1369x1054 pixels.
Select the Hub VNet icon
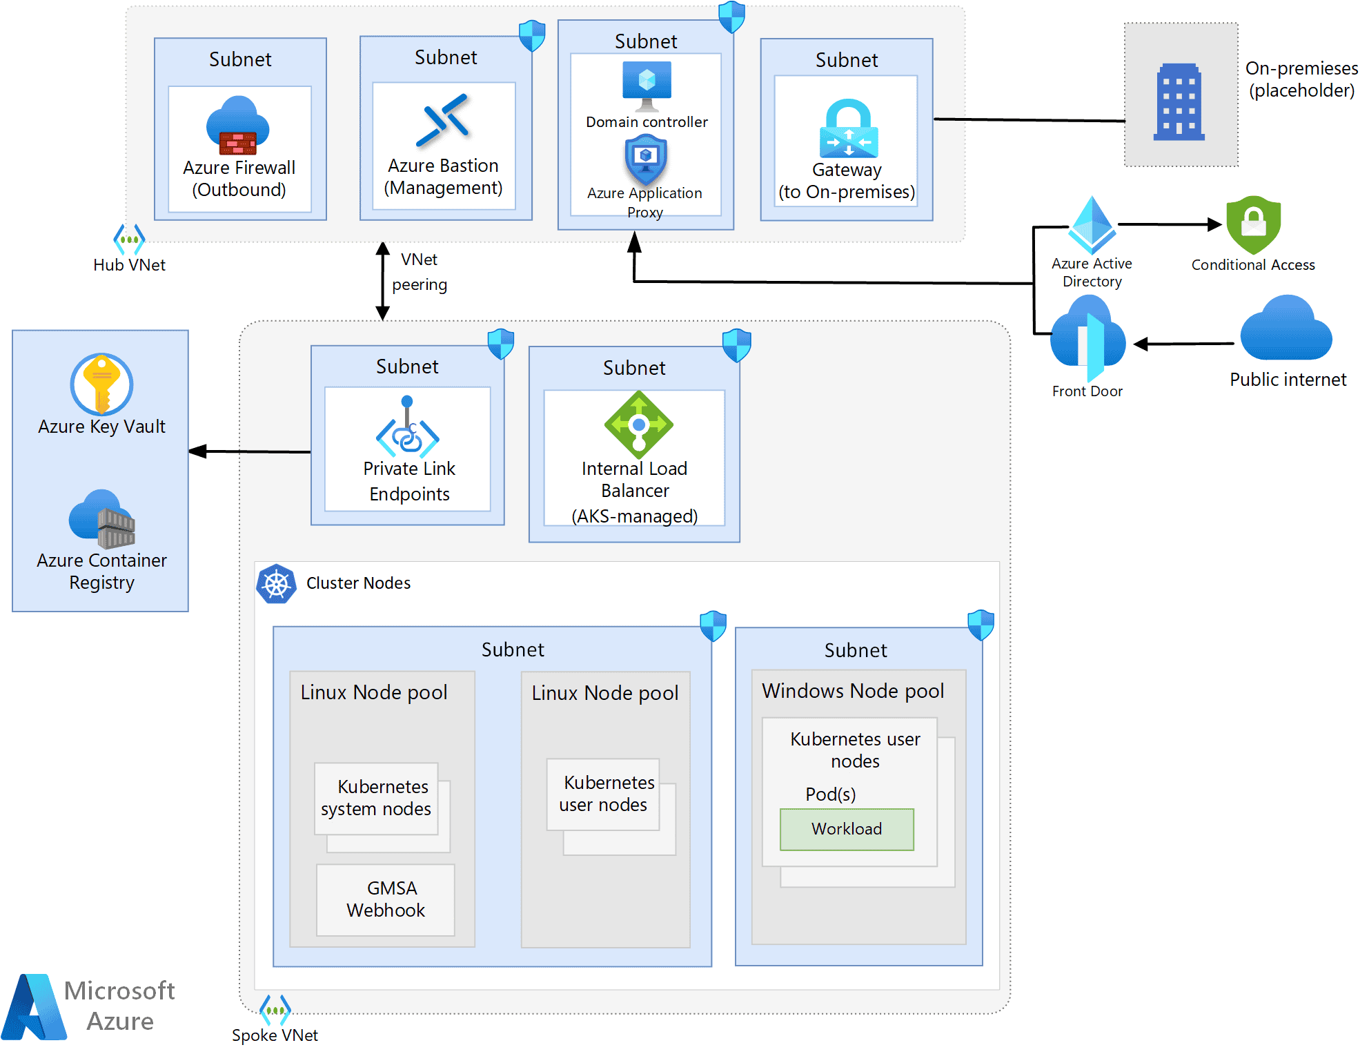(x=129, y=240)
